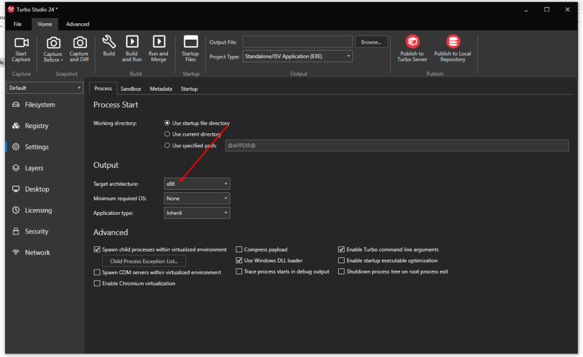Open the Project Type dropdown
The width and height of the screenshot is (583, 357).
[297, 56]
